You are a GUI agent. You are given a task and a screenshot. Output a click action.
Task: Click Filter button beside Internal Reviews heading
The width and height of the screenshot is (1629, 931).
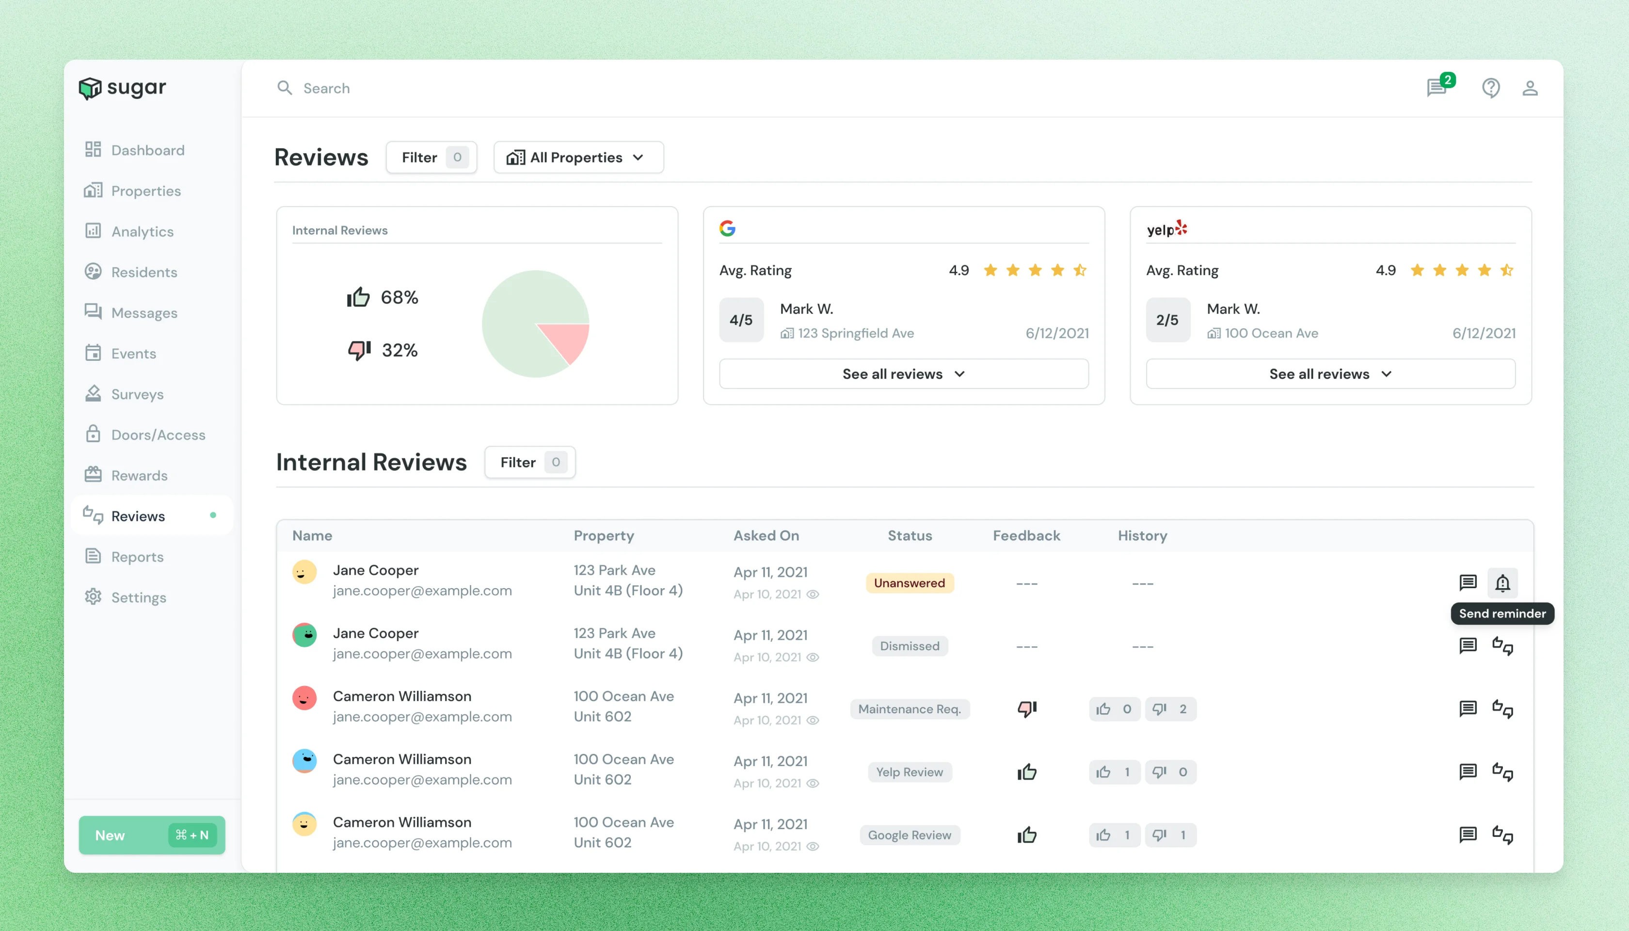(x=529, y=462)
